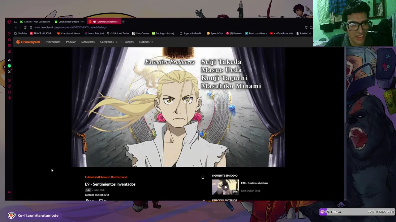Open extensions cube icon in sidebar

click(x=9, y=92)
